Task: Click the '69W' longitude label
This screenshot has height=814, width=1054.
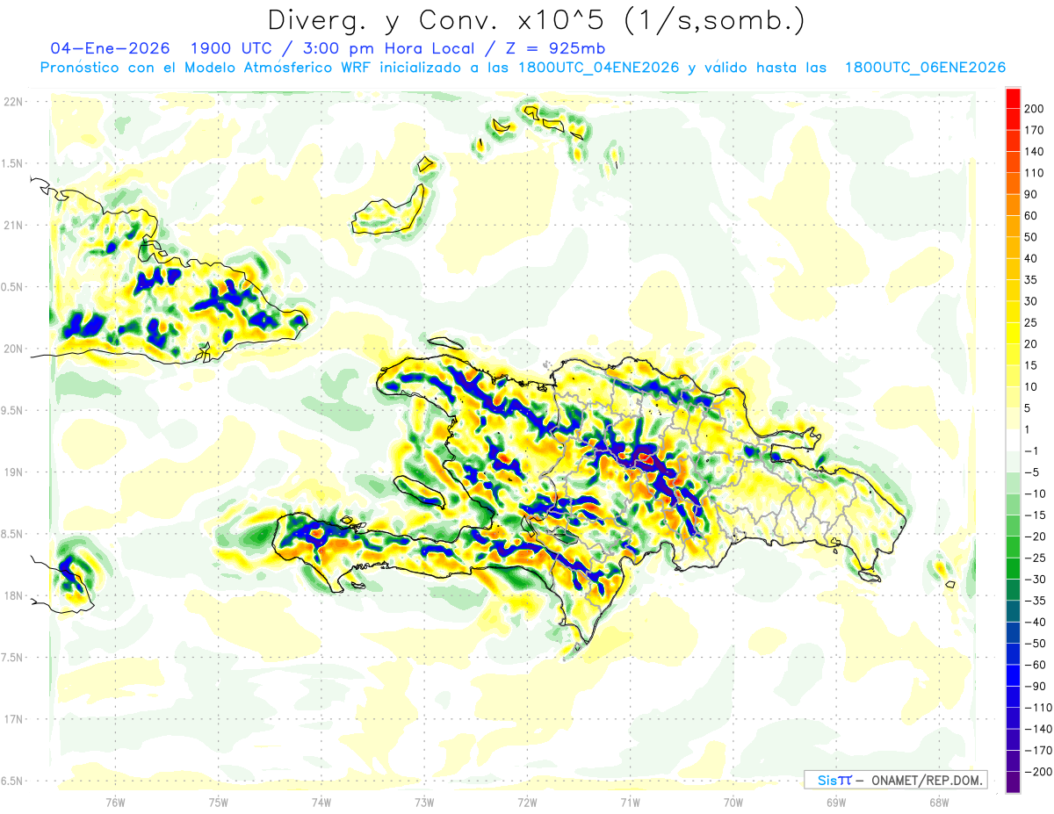Action: (x=836, y=803)
